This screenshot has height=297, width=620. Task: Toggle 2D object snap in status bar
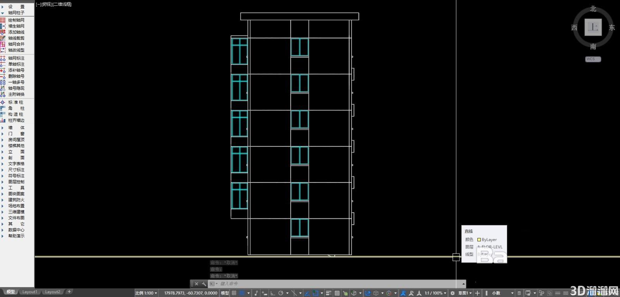pos(315,293)
